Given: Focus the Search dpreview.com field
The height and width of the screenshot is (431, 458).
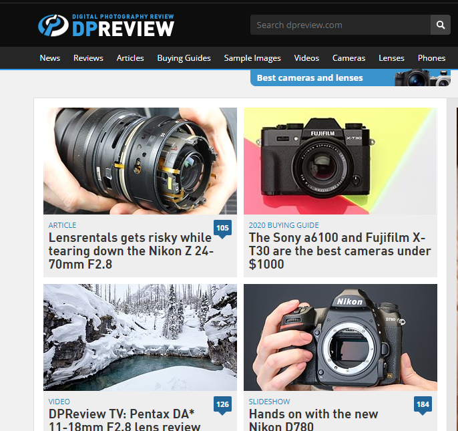Looking at the screenshot, I should pos(340,25).
